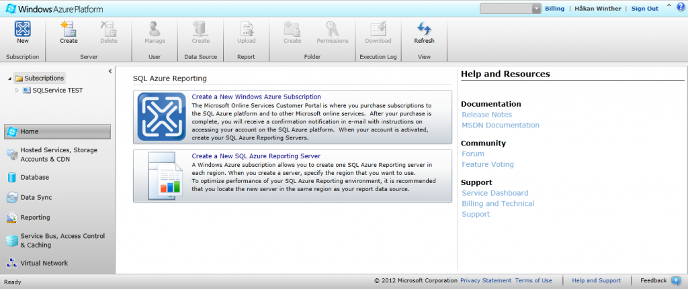Open the Forum community link
Screen dimensions: 688x289
pyautogui.click(x=473, y=154)
